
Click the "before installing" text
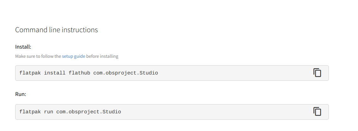tap(102, 56)
